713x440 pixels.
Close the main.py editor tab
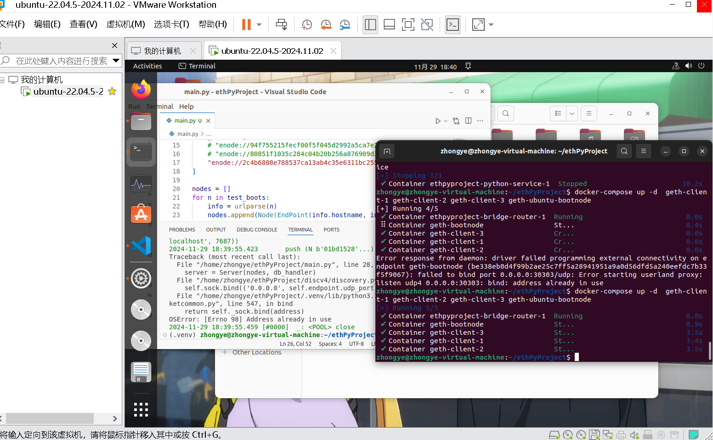pos(208,121)
